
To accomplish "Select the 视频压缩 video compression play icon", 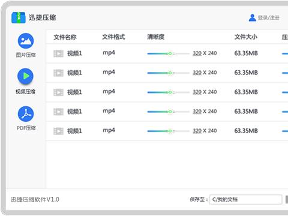I will click(x=25, y=76).
